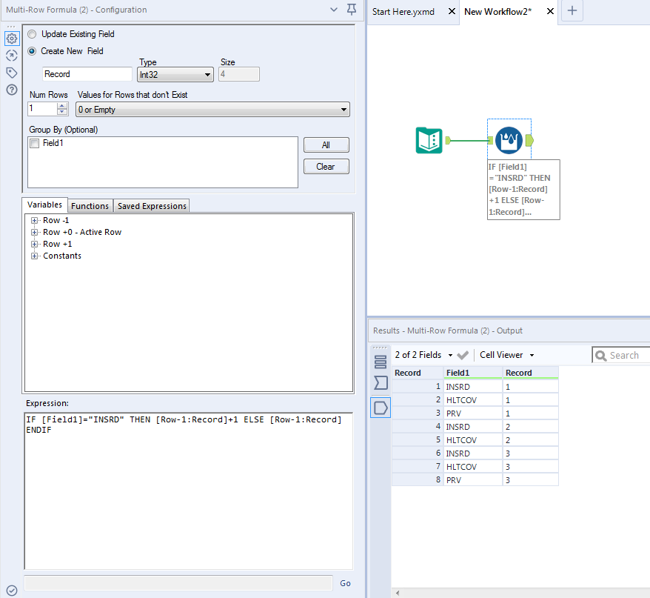
Task: Select the Multi-Row Formula tool on canvas
Action: (509, 139)
